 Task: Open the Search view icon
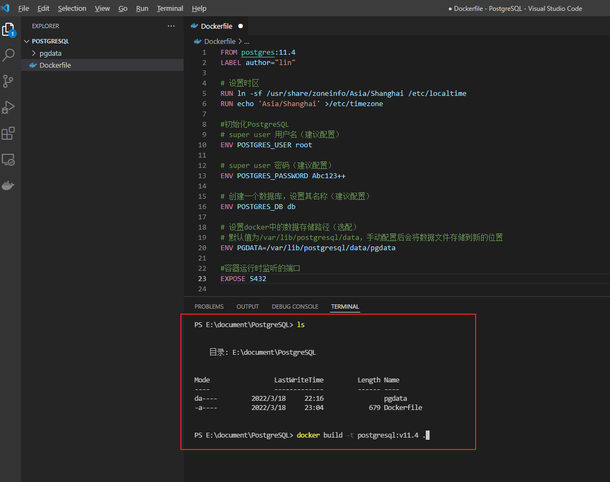point(9,55)
